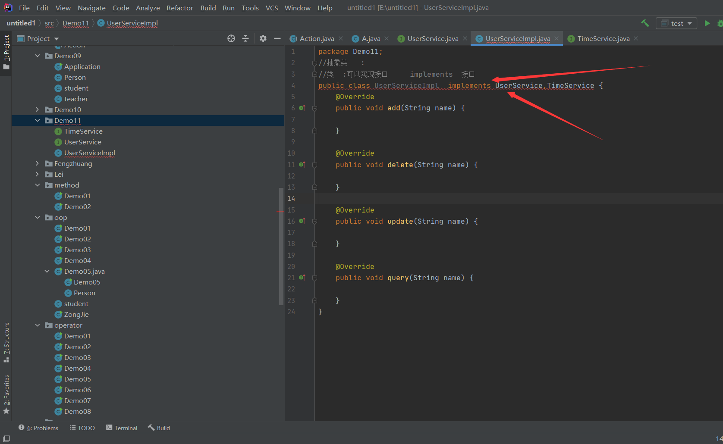
Task: Click Demo11 in the breadcrumb bar
Action: [x=75, y=23]
